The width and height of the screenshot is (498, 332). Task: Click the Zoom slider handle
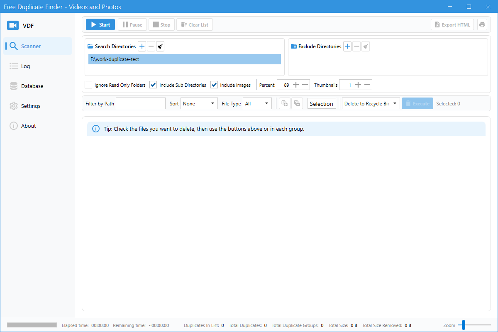pos(463,325)
